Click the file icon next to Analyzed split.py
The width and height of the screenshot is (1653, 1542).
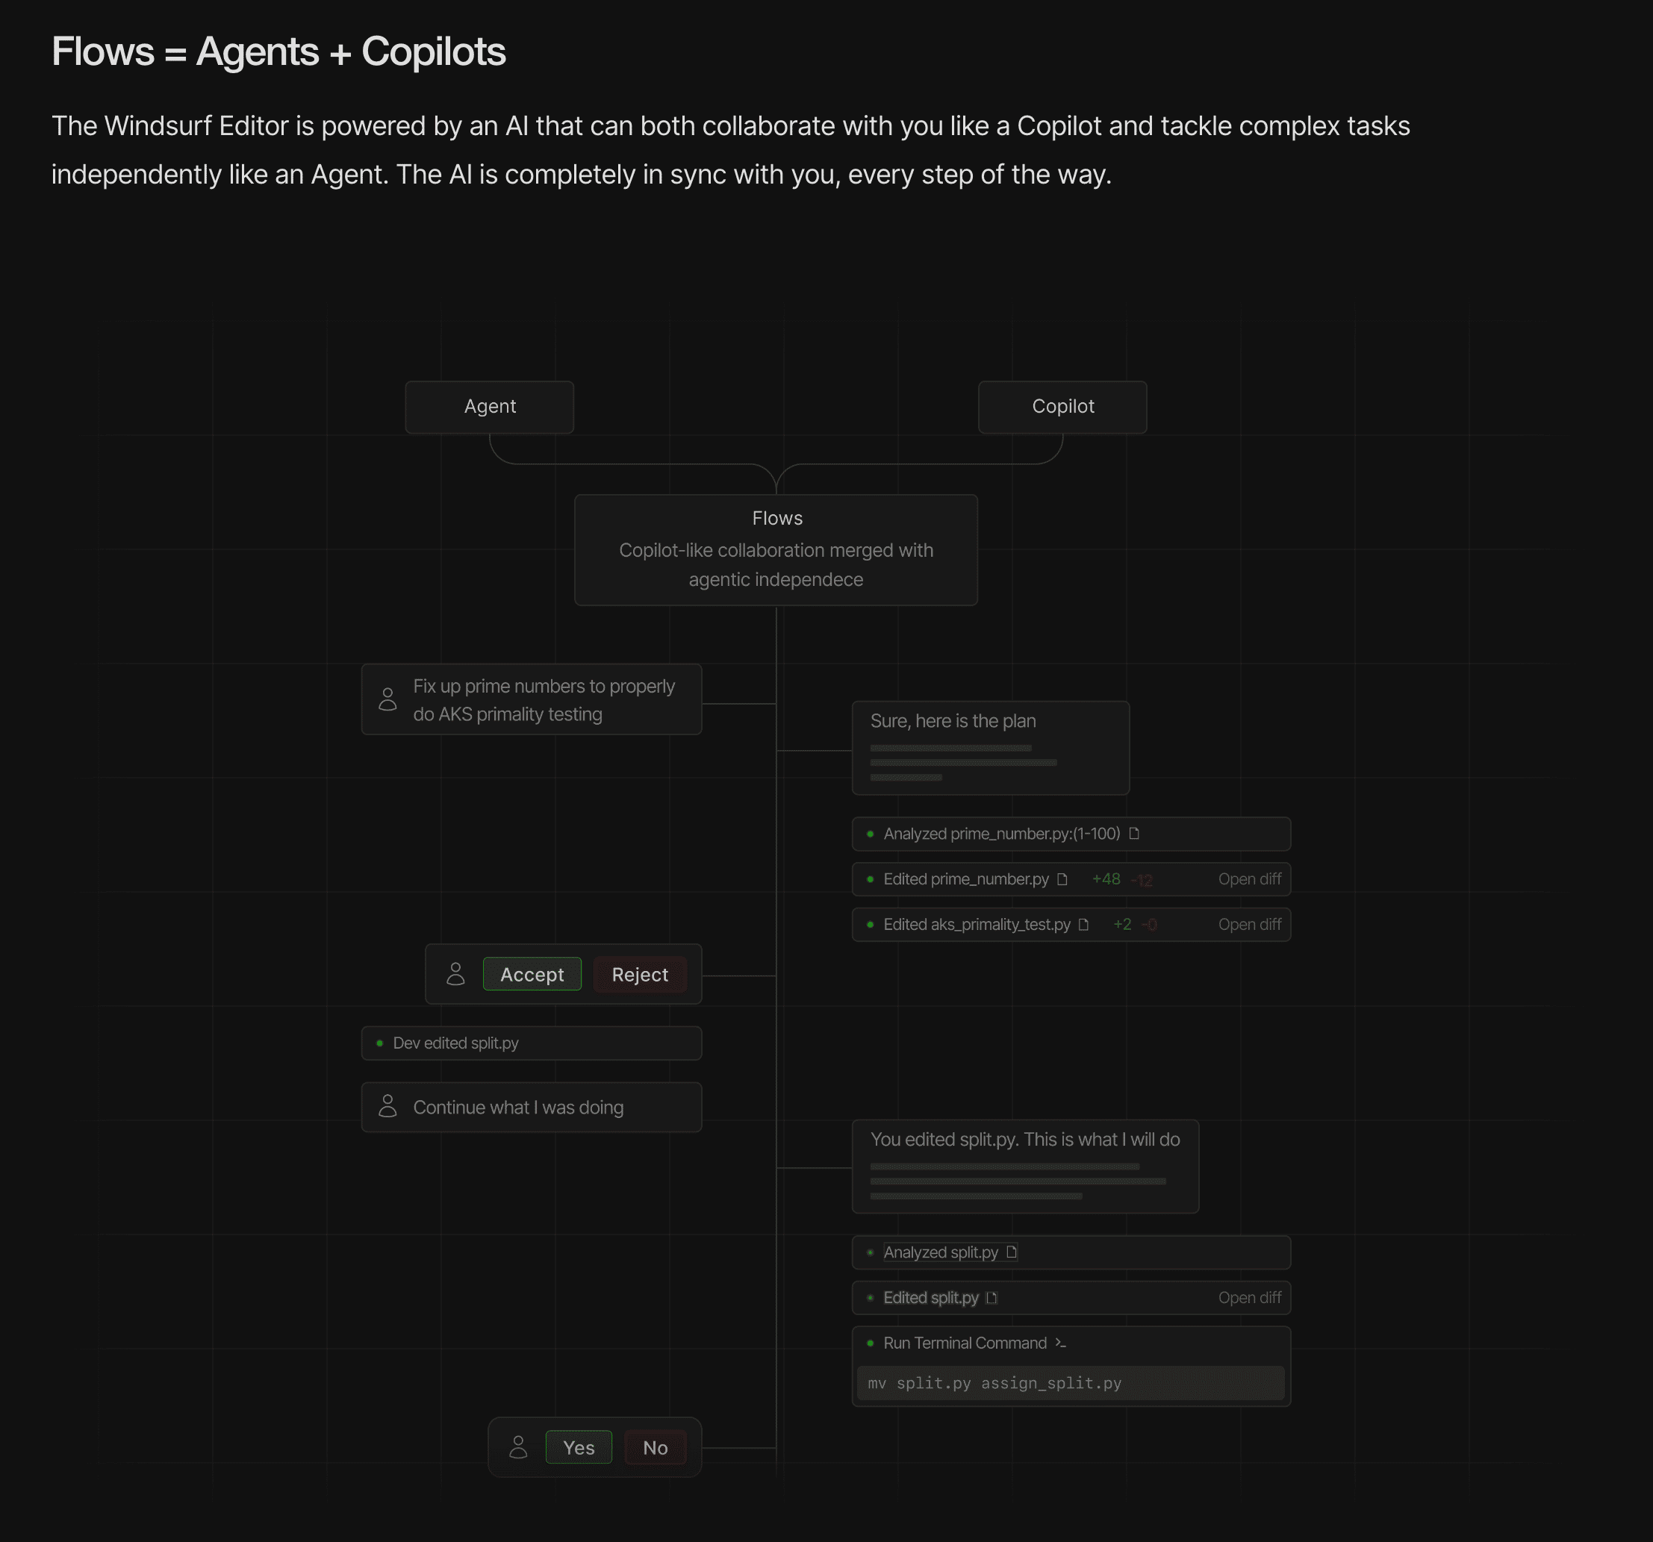1011,1252
